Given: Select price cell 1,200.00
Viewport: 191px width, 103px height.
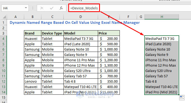Looking at the screenshot, I should coord(109,60).
